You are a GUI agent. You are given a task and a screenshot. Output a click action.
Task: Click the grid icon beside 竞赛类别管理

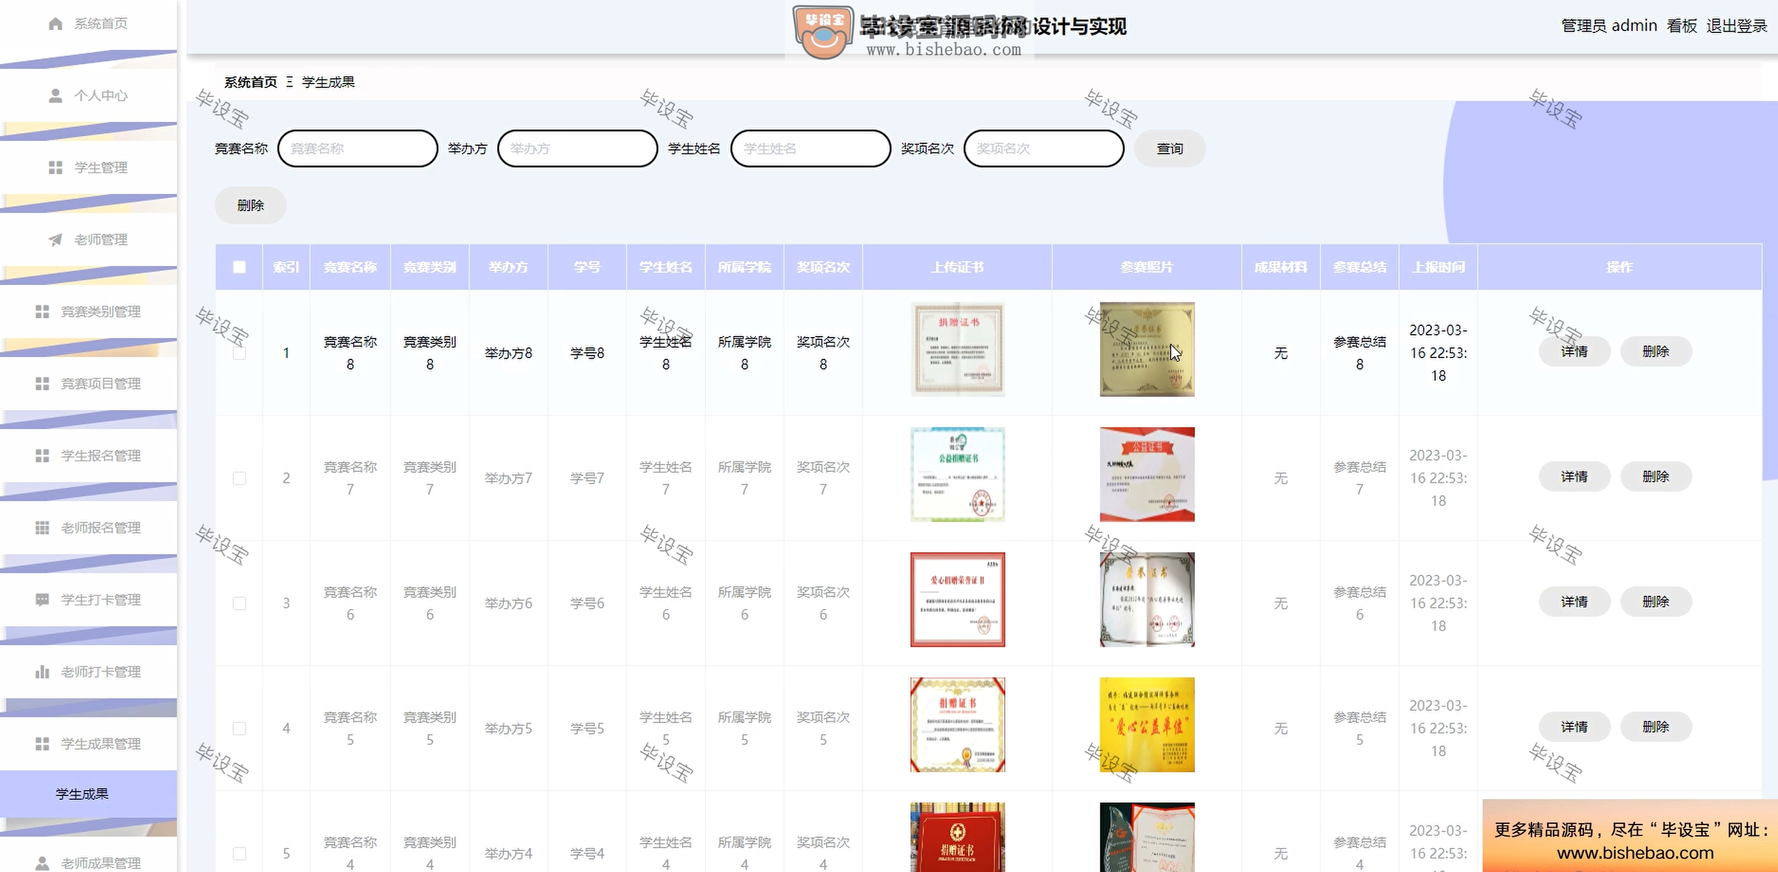[42, 312]
